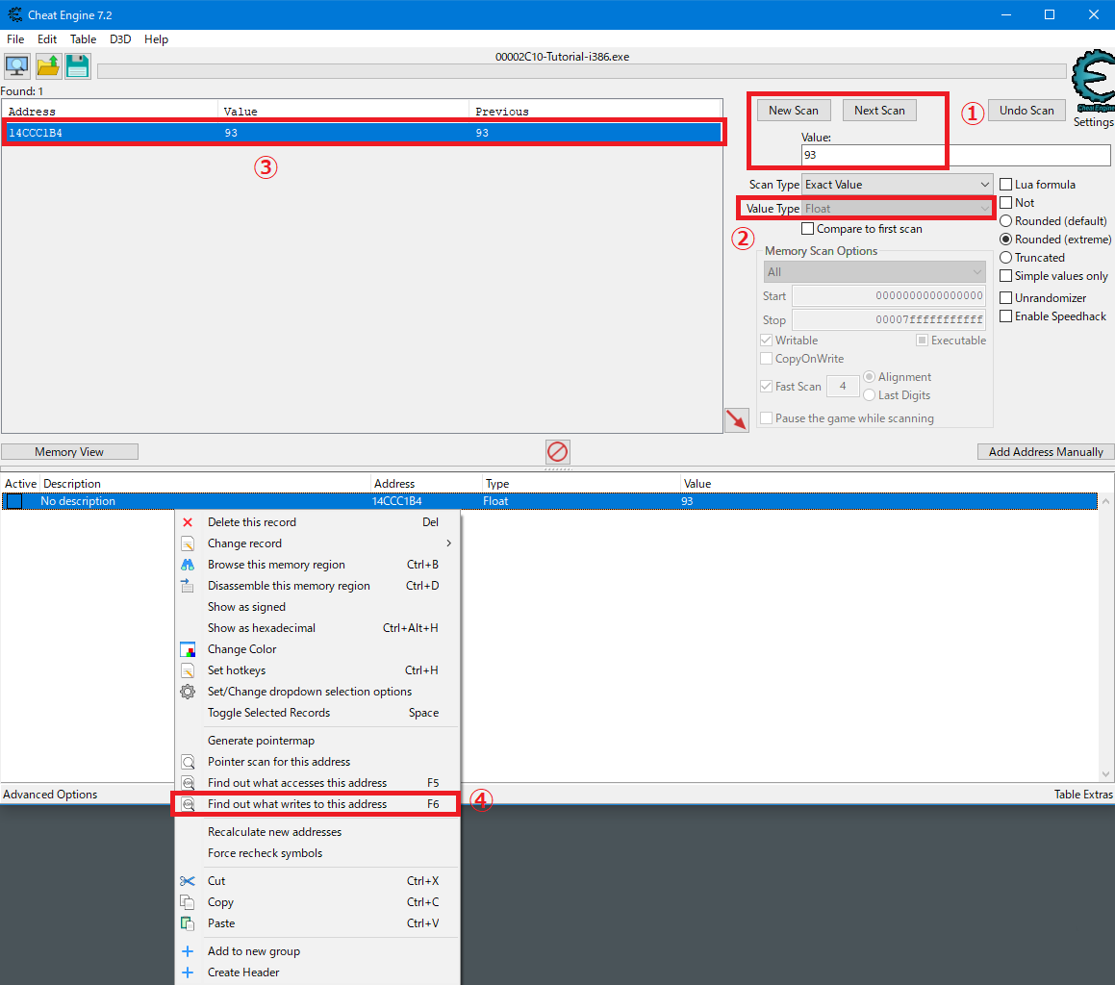The width and height of the screenshot is (1115, 985).
Task: Click the gear icon for dropdown selection options
Action: [188, 692]
